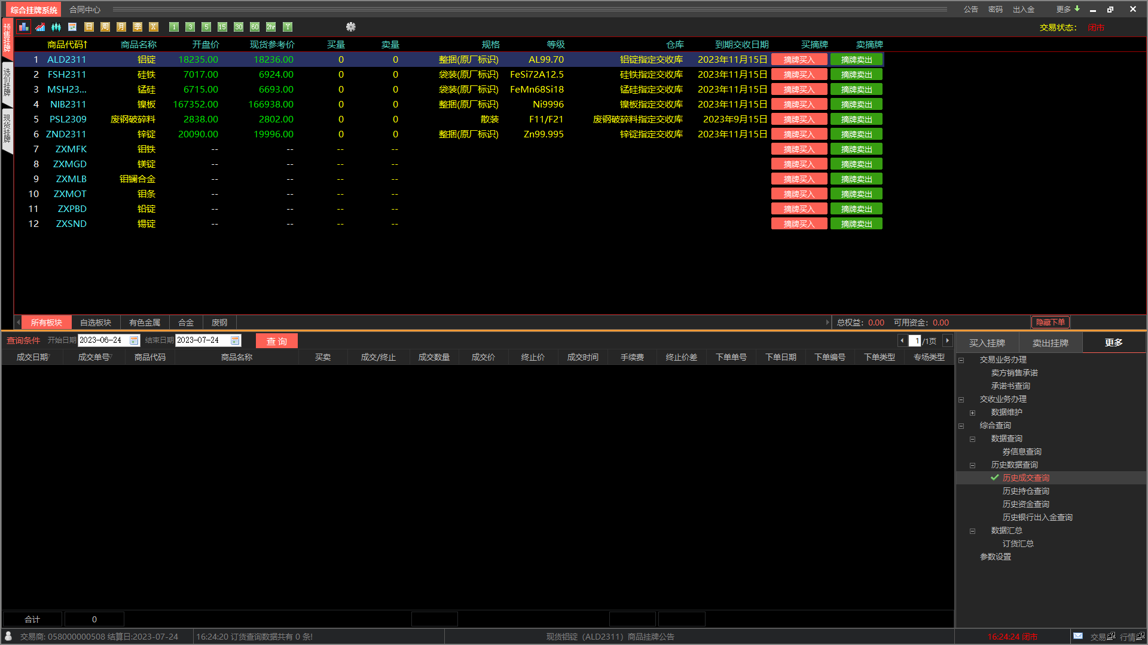Select the bar chart quote view icon
The image size is (1148, 645).
pyautogui.click(x=23, y=27)
